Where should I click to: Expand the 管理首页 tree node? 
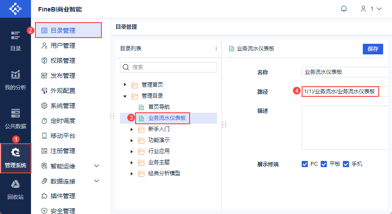(x=125, y=84)
